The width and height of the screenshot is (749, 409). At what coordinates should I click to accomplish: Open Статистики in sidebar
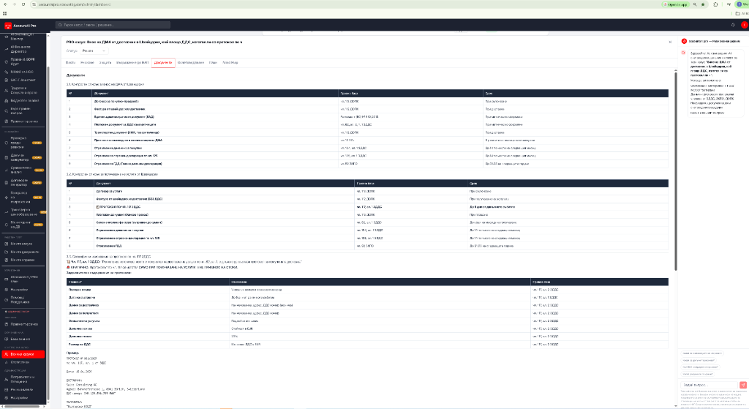click(22, 362)
